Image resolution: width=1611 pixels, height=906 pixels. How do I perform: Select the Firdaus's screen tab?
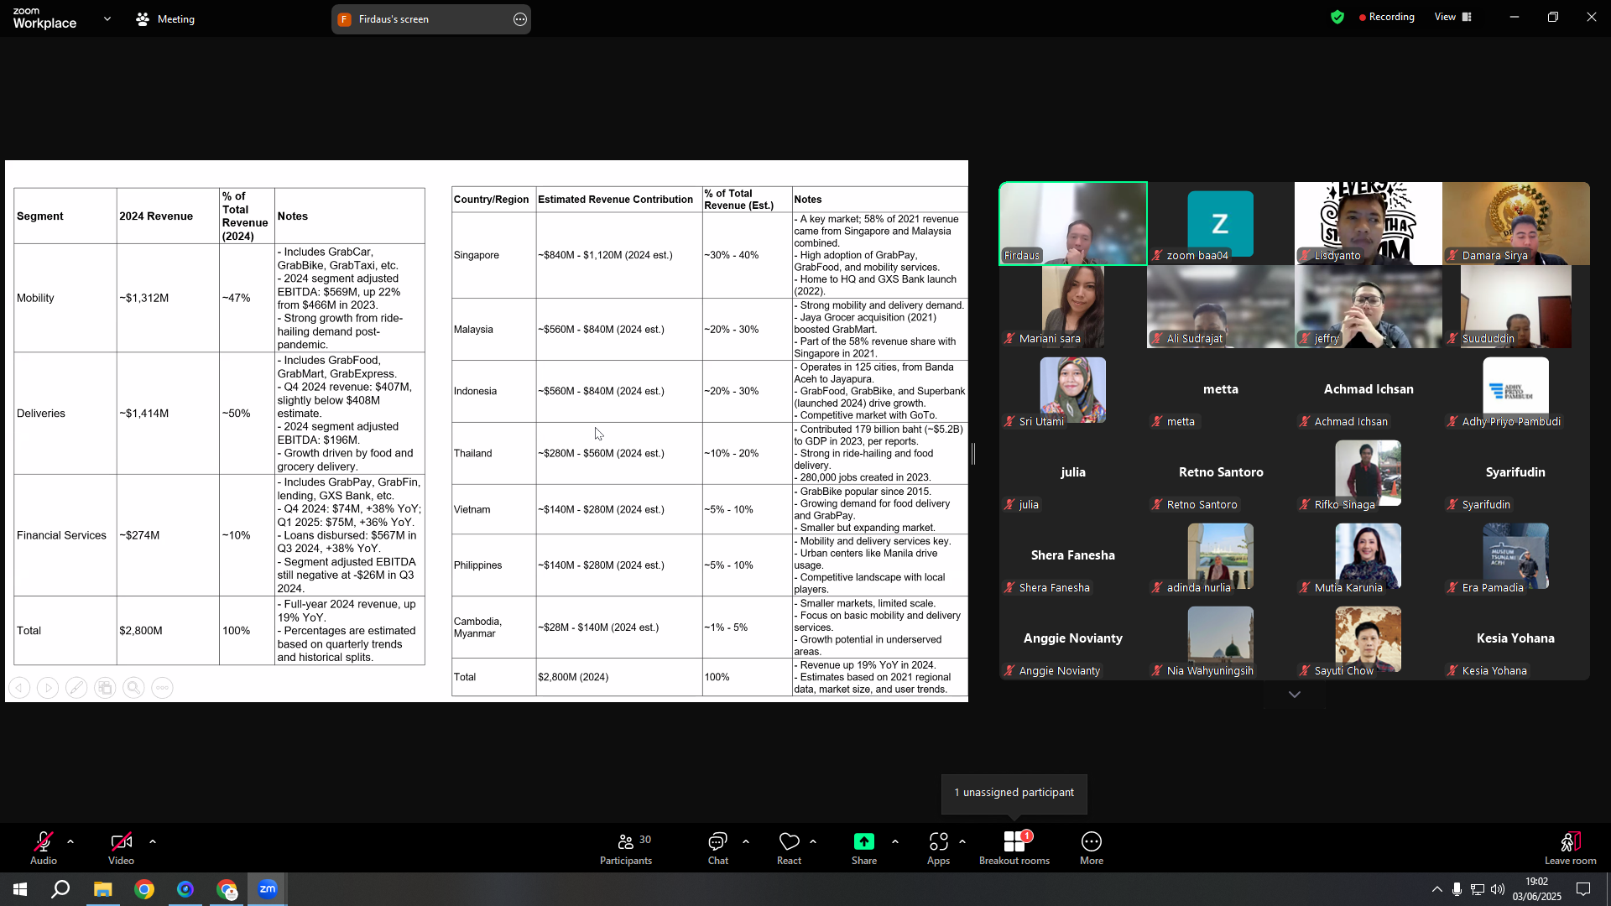pos(431,19)
